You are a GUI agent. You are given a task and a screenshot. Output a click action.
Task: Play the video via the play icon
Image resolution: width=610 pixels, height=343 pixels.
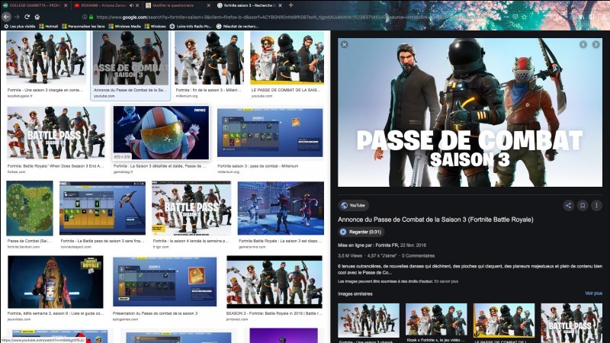pyautogui.click(x=343, y=232)
